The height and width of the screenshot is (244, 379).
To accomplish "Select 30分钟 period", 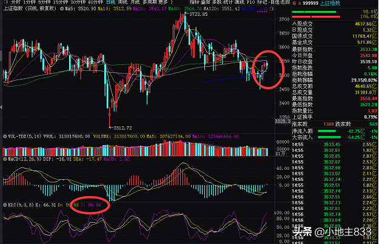I will pos(78,2).
